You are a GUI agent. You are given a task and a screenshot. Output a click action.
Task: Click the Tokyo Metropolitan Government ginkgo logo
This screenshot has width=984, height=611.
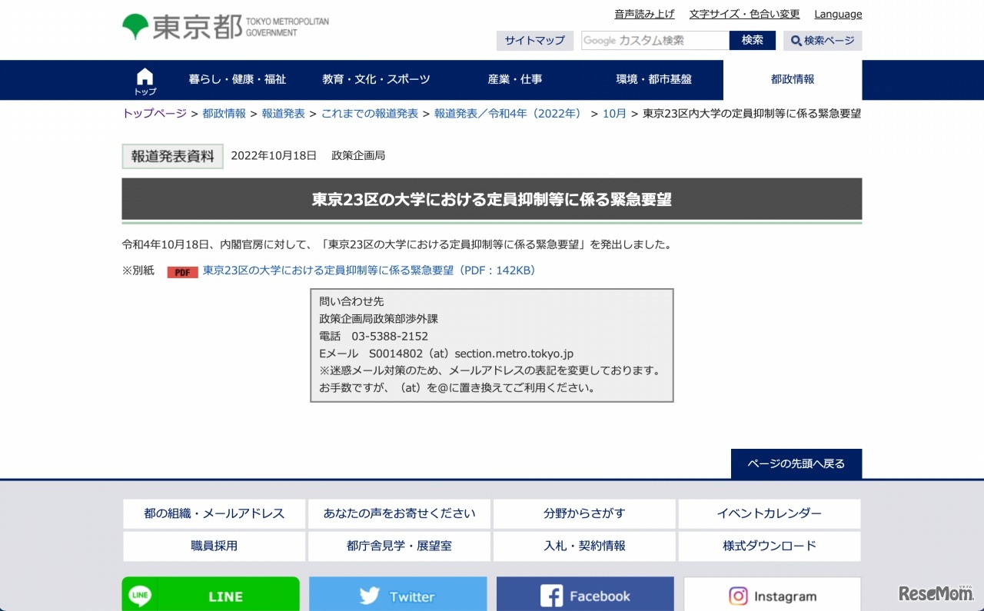135,27
